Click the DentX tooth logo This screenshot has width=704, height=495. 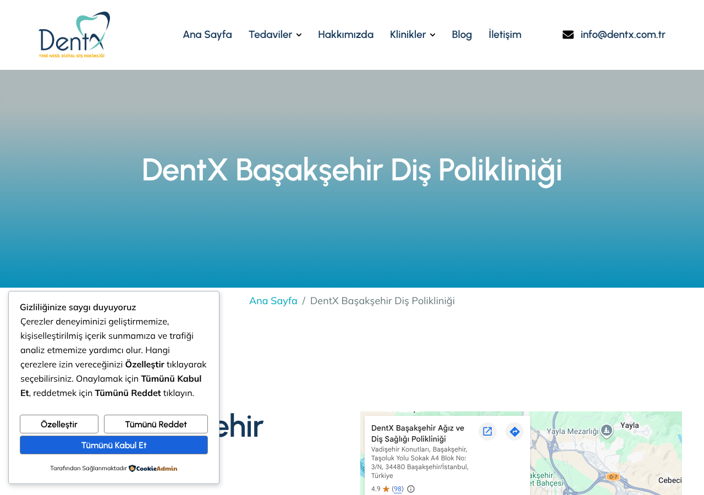(74, 35)
